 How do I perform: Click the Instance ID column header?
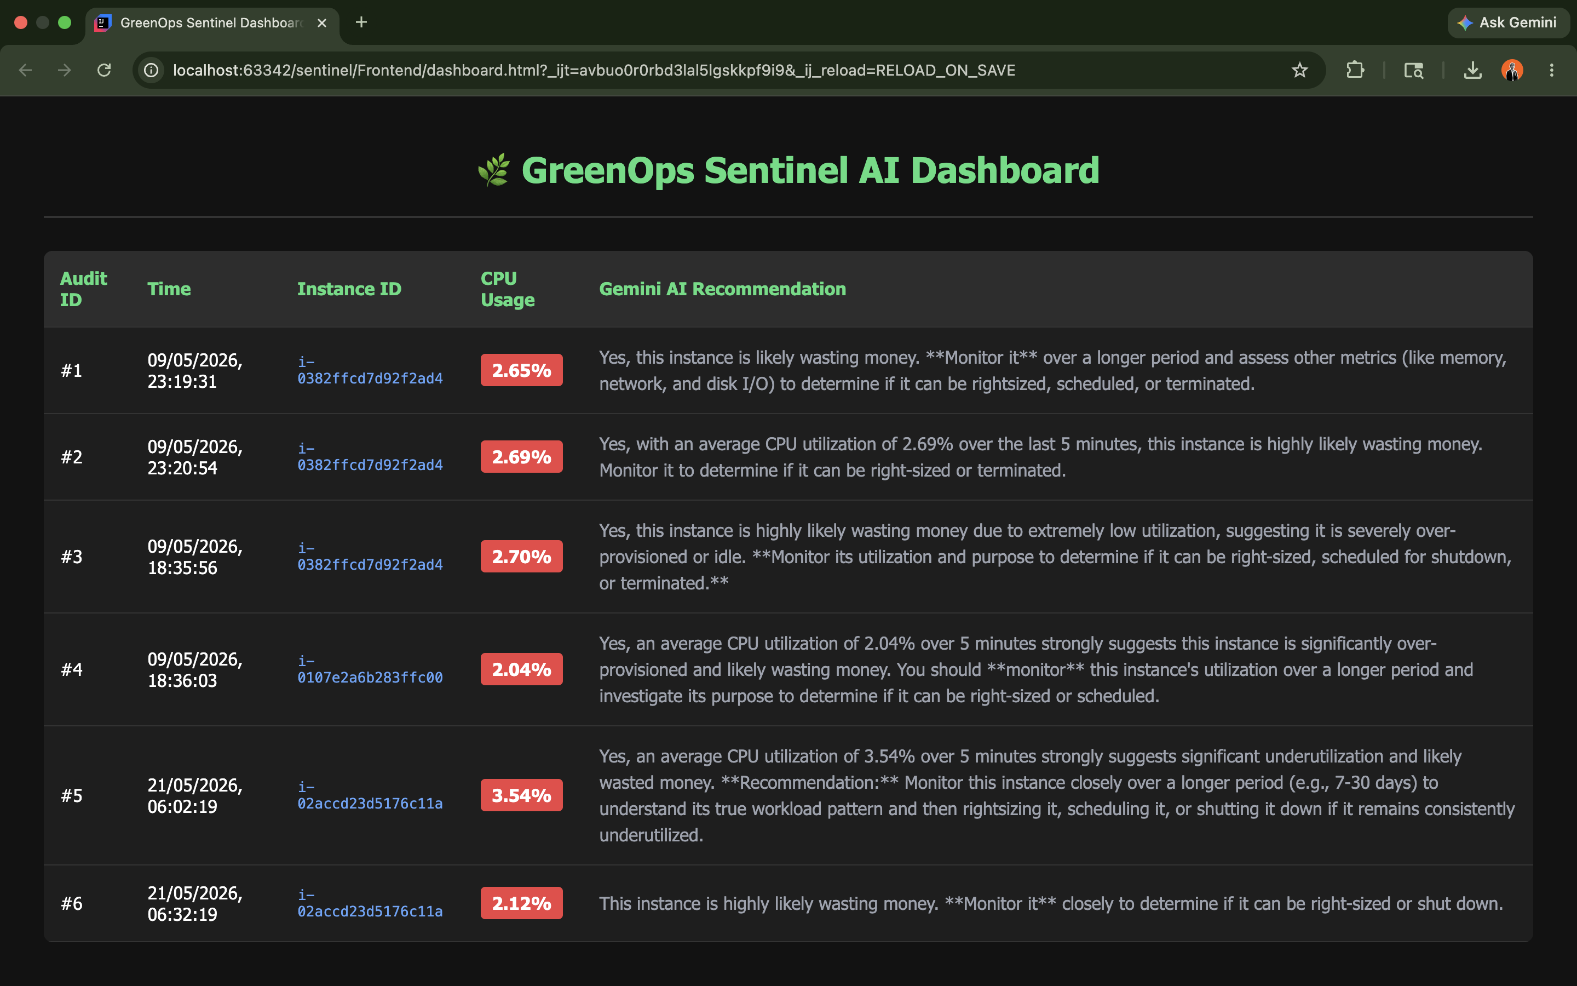(x=349, y=289)
